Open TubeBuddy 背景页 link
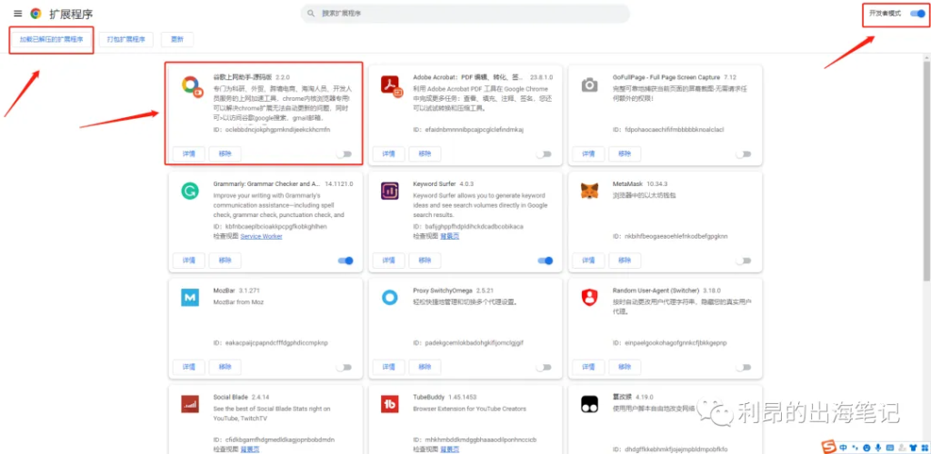 [x=449, y=449]
